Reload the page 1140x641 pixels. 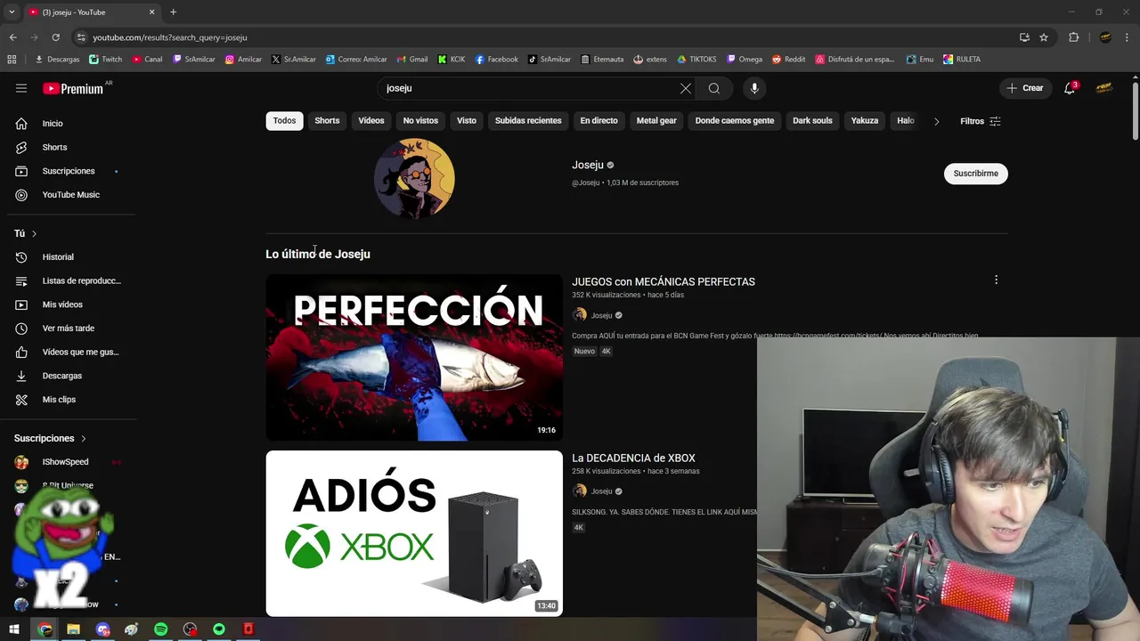click(x=55, y=37)
